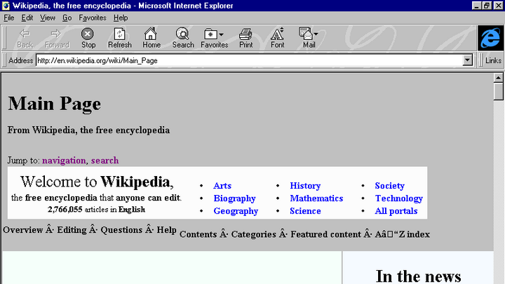
Task: Open the Arts portal link
Action: click(x=222, y=186)
